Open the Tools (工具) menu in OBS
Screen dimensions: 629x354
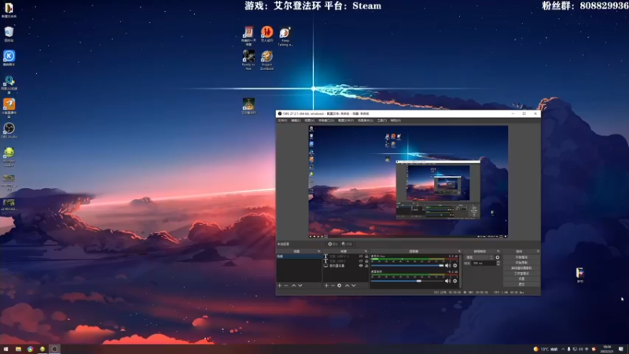pos(382,120)
